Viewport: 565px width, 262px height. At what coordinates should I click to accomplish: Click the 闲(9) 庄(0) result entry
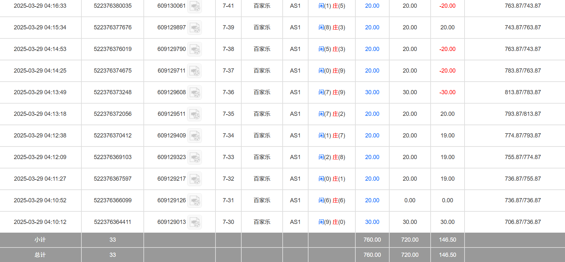pyautogui.click(x=332, y=222)
